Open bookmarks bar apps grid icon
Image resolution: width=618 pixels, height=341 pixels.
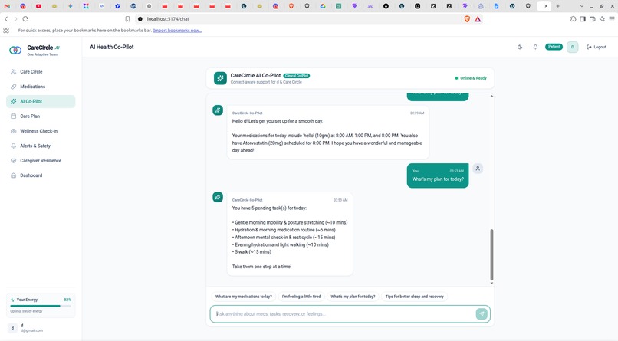click(x=6, y=31)
